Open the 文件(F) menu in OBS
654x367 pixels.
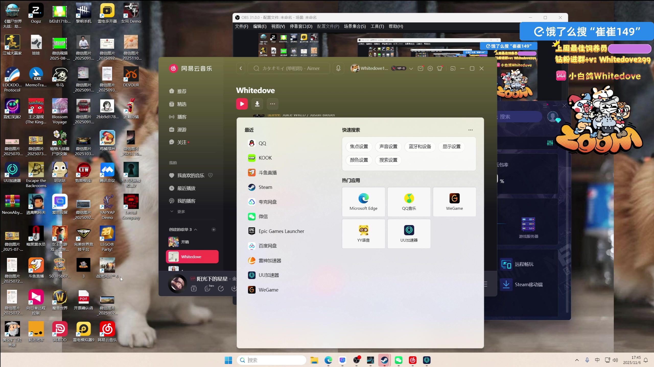pyautogui.click(x=241, y=26)
